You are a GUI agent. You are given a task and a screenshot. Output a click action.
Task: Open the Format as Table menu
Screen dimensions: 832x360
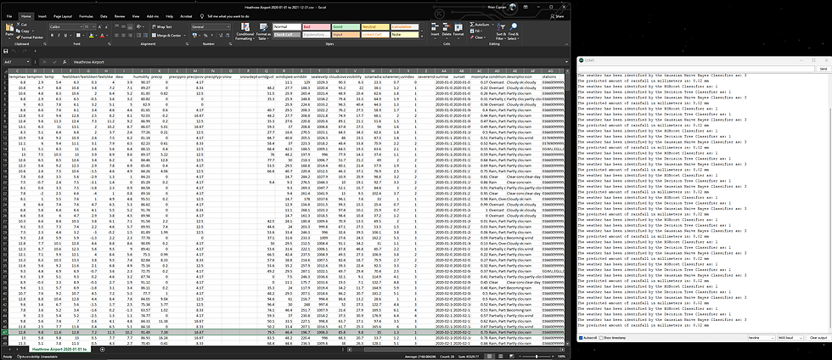pyautogui.click(x=263, y=31)
